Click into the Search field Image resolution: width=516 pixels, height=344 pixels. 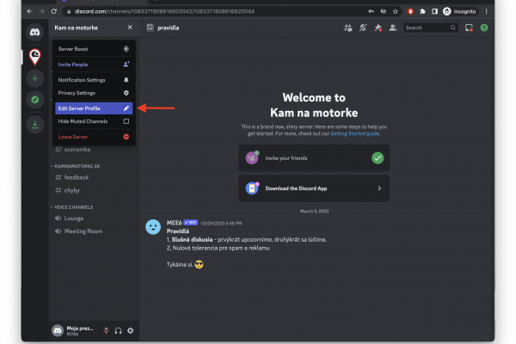[x=431, y=28]
